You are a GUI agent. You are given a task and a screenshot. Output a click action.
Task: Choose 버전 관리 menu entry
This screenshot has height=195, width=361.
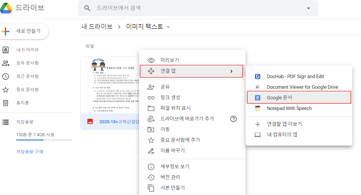[192, 177]
